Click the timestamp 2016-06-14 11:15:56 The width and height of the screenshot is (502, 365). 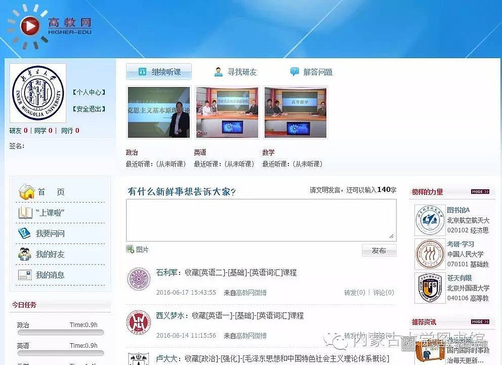click(186, 336)
